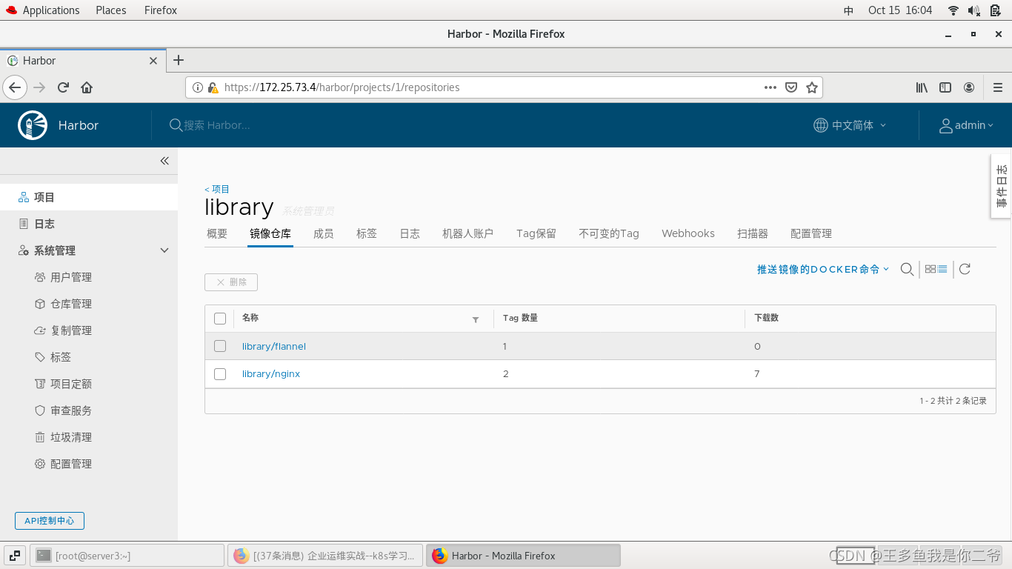The width and height of the screenshot is (1012, 569).
Task: Tick the library/nginx row checkbox
Action: coord(219,374)
